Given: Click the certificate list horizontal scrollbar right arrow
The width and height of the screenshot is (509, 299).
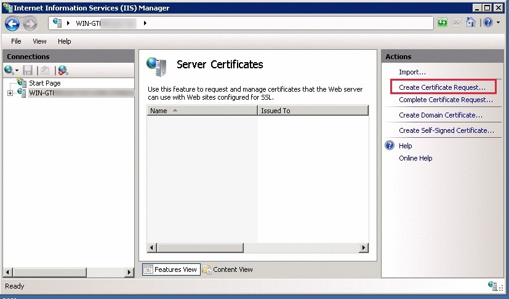Looking at the screenshot, I should coord(364,247).
